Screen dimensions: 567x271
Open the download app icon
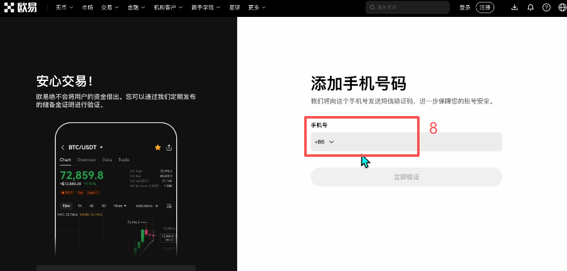point(514,8)
